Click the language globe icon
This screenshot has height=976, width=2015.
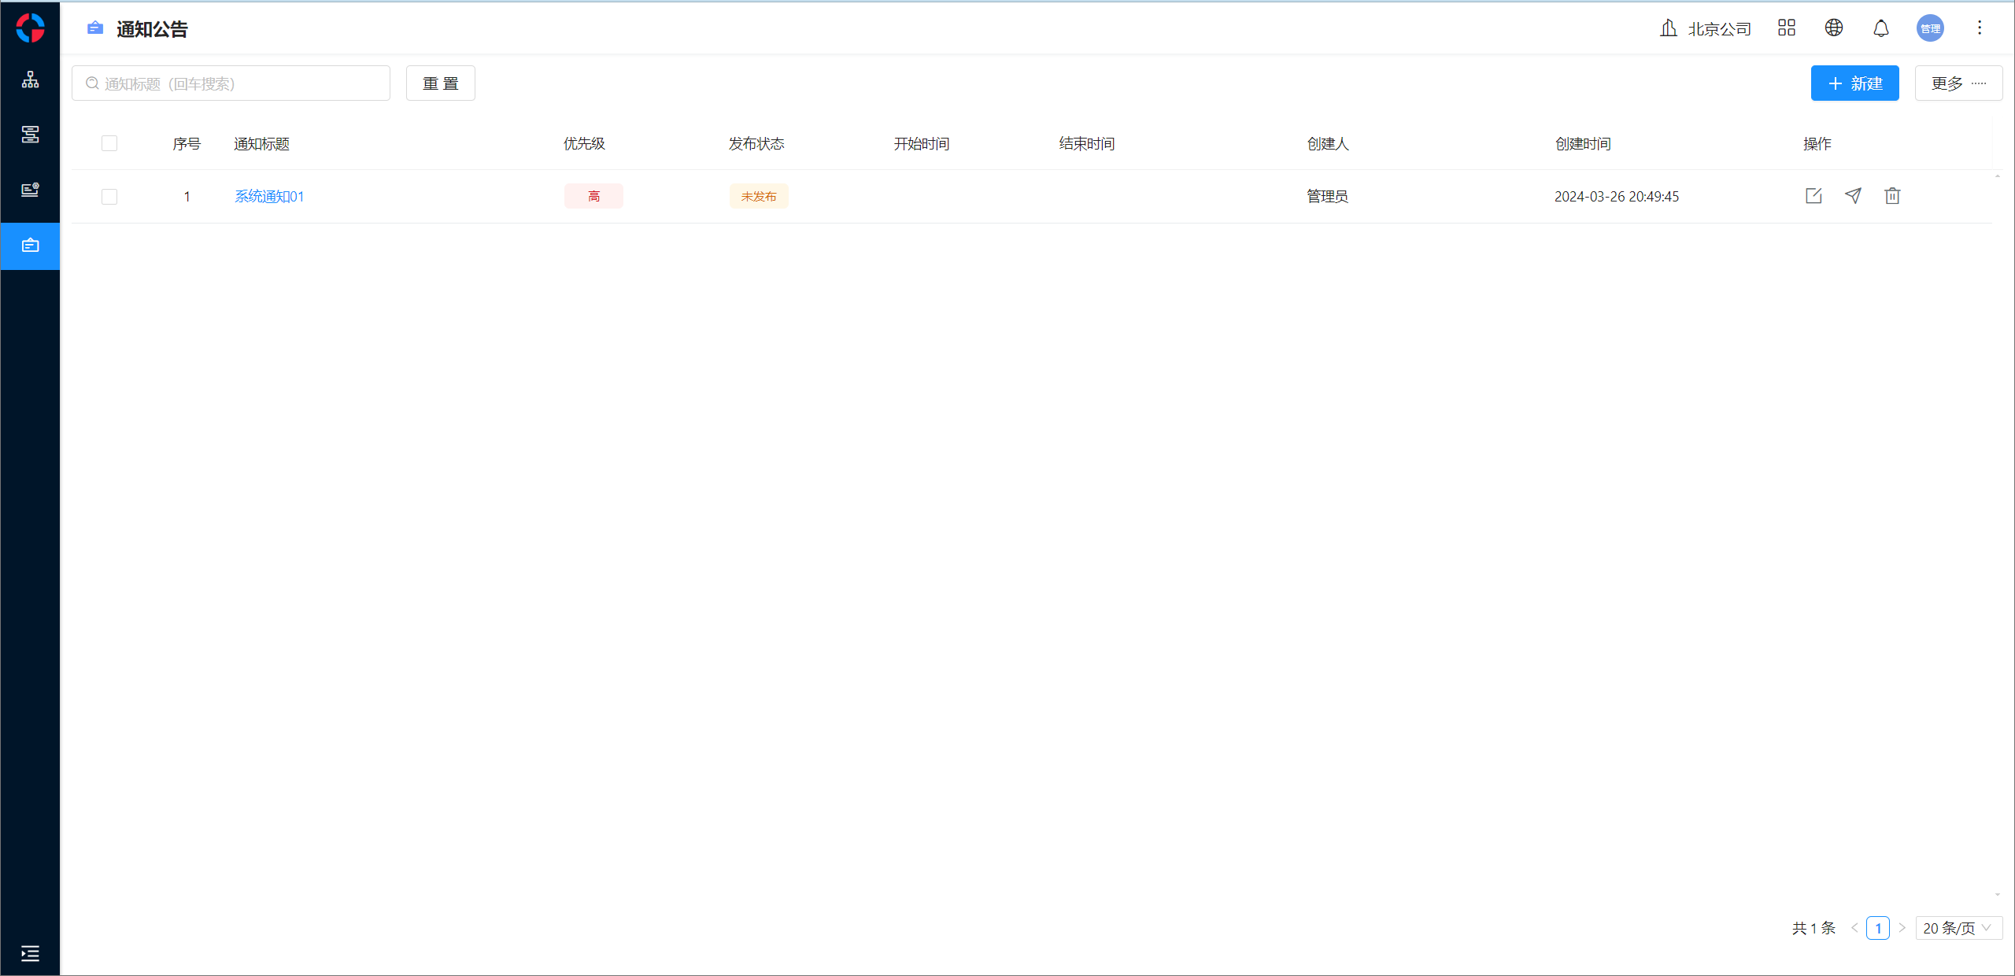pyautogui.click(x=1833, y=28)
